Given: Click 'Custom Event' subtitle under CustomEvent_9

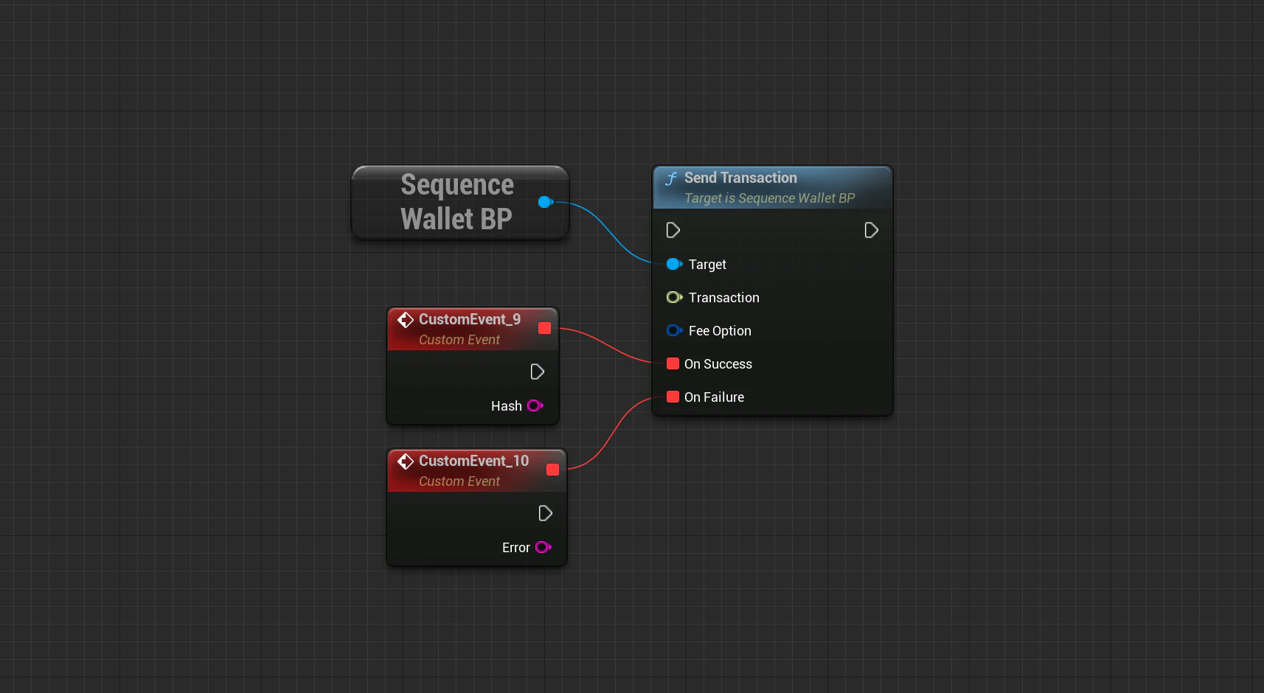Looking at the screenshot, I should tap(459, 340).
